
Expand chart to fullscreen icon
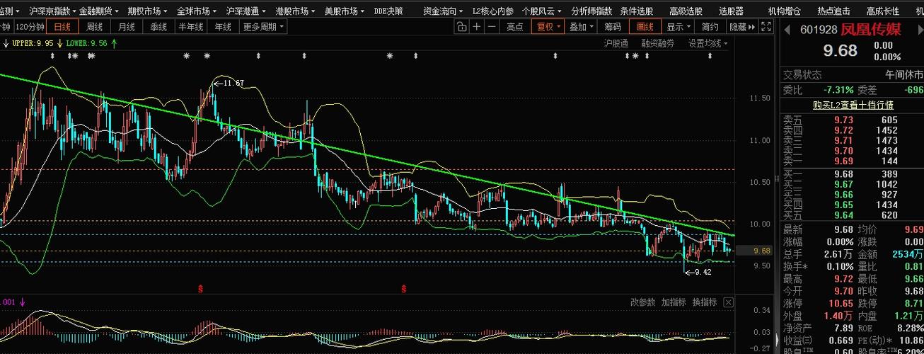(x=766, y=27)
